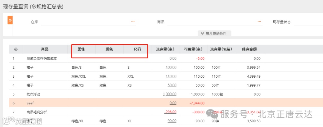Viewport: 323px width, 127px height.
Task: Expand the orange filter panel arrow icon
Action: (10, 20)
